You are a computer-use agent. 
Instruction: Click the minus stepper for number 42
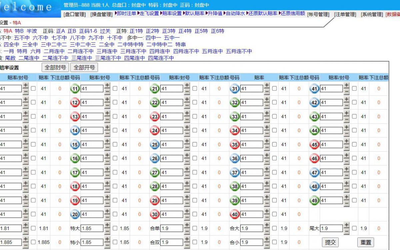(x=347, y=106)
